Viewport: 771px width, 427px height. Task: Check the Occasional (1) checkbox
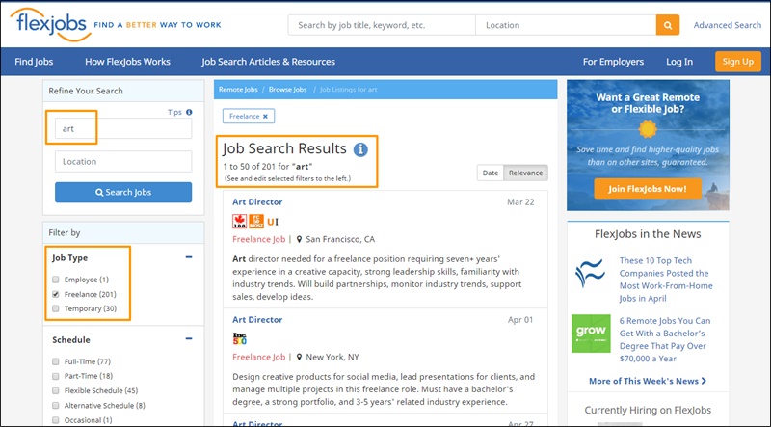[x=56, y=420]
